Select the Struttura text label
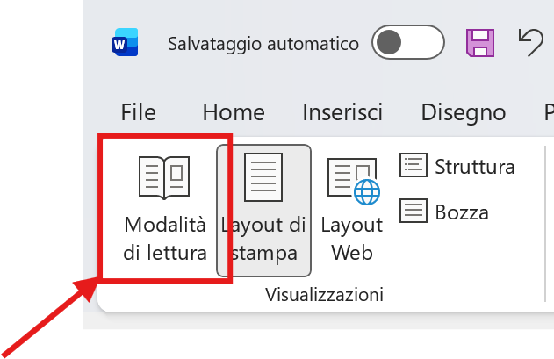This screenshot has width=554, height=359. pyautogui.click(x=474, y=167)
